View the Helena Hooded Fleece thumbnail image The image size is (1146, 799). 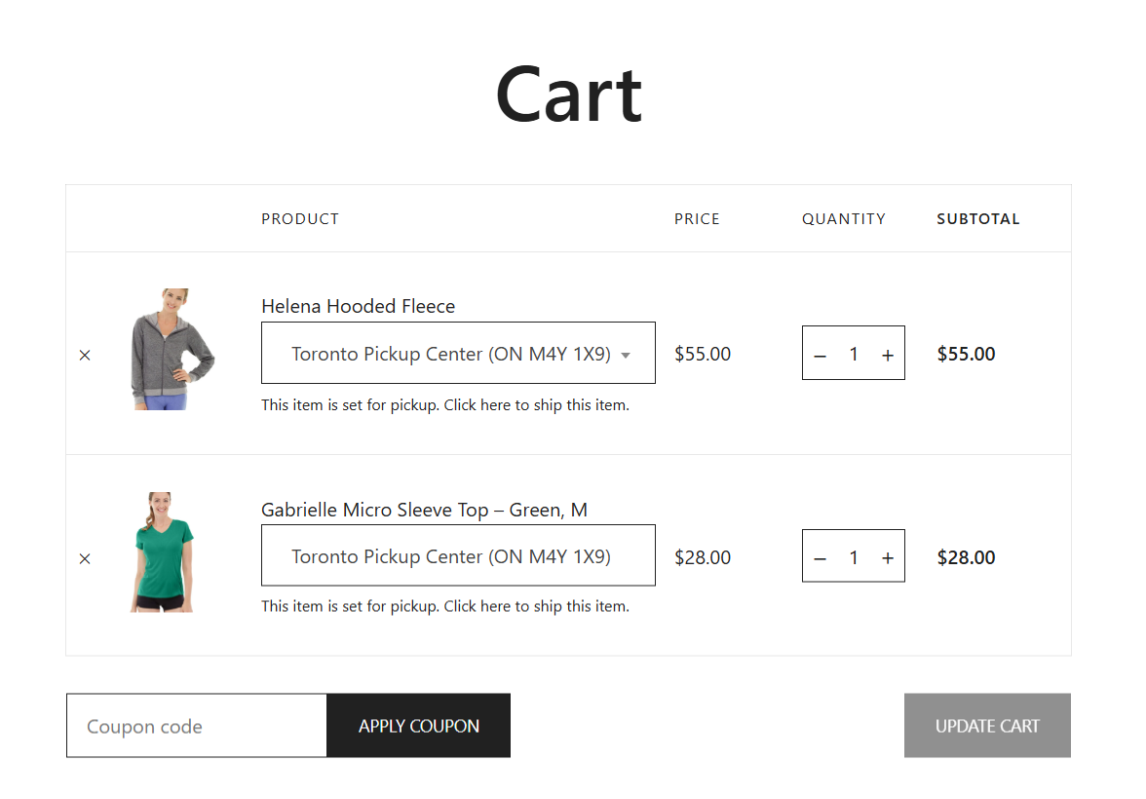pos(172,347)
